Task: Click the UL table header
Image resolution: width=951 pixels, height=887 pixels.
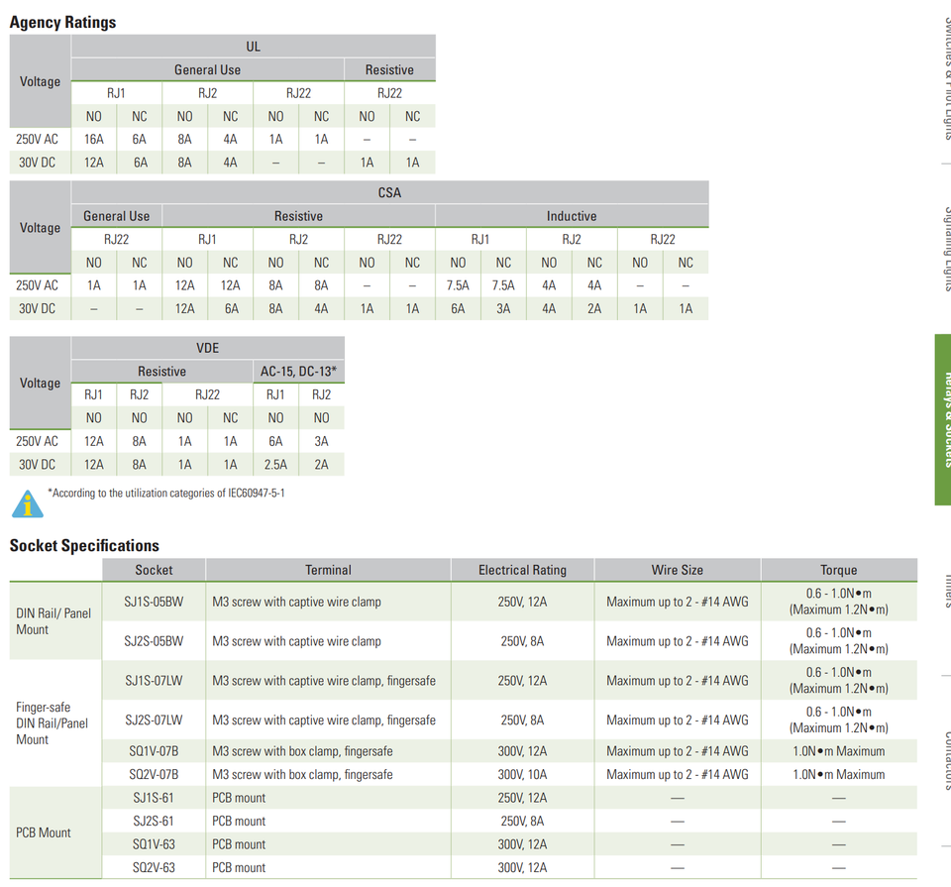Action: point(254,47)
